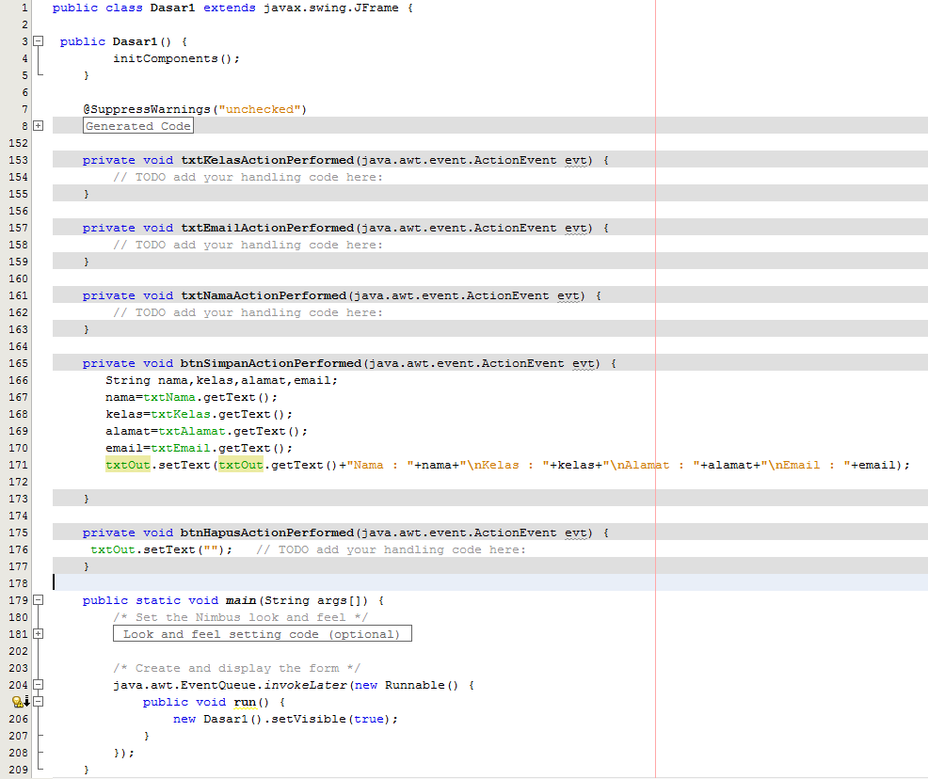Click the main method name on line 179
This screenshot has width=928, height=779.
pyautogui.click(x=241, y=601)
